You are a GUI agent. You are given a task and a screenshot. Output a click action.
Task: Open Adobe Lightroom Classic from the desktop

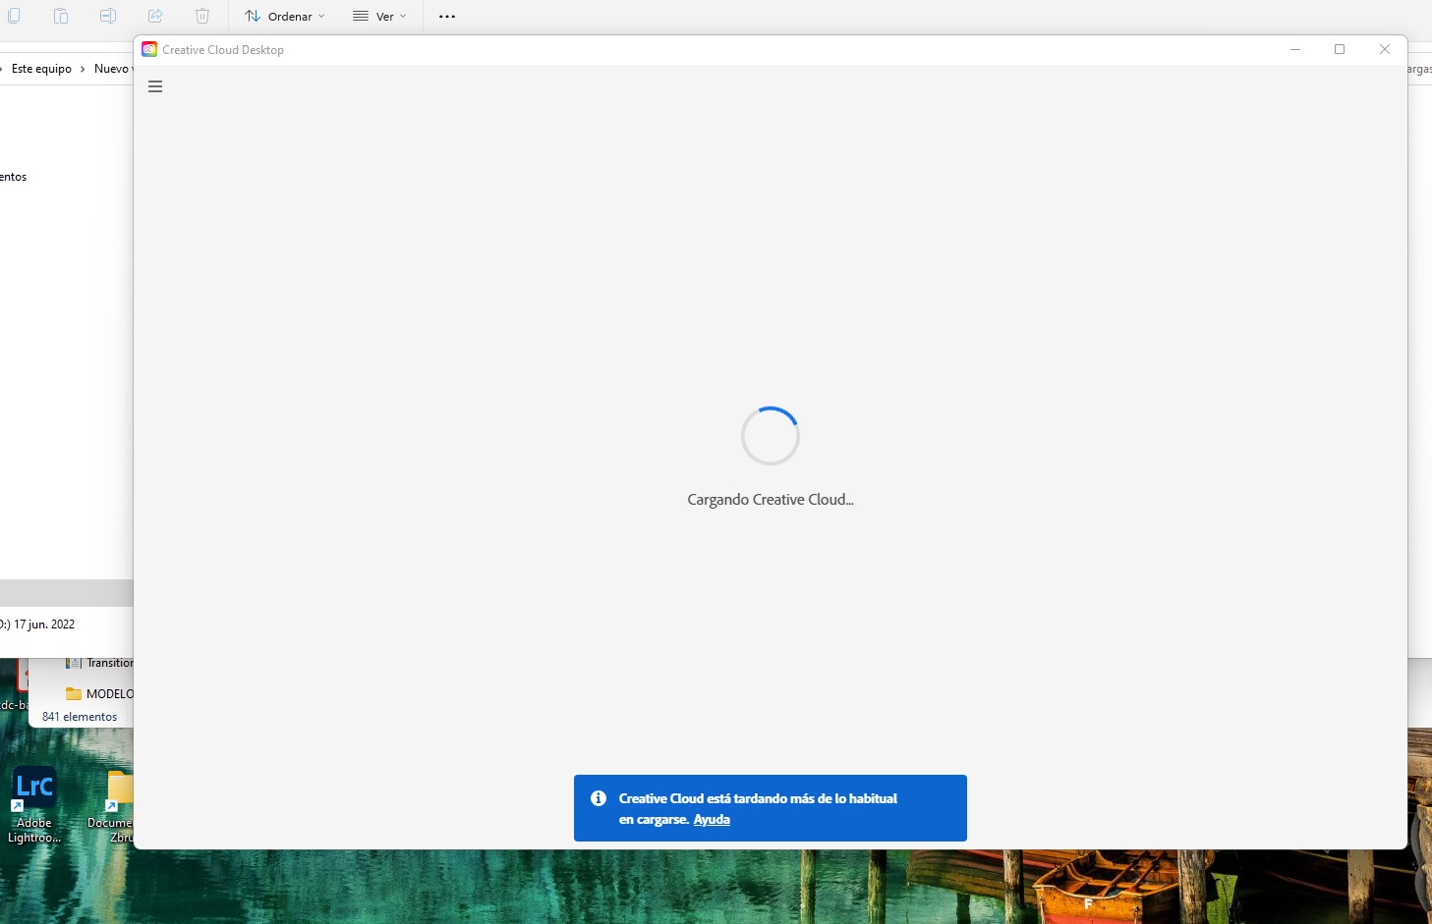33,786
